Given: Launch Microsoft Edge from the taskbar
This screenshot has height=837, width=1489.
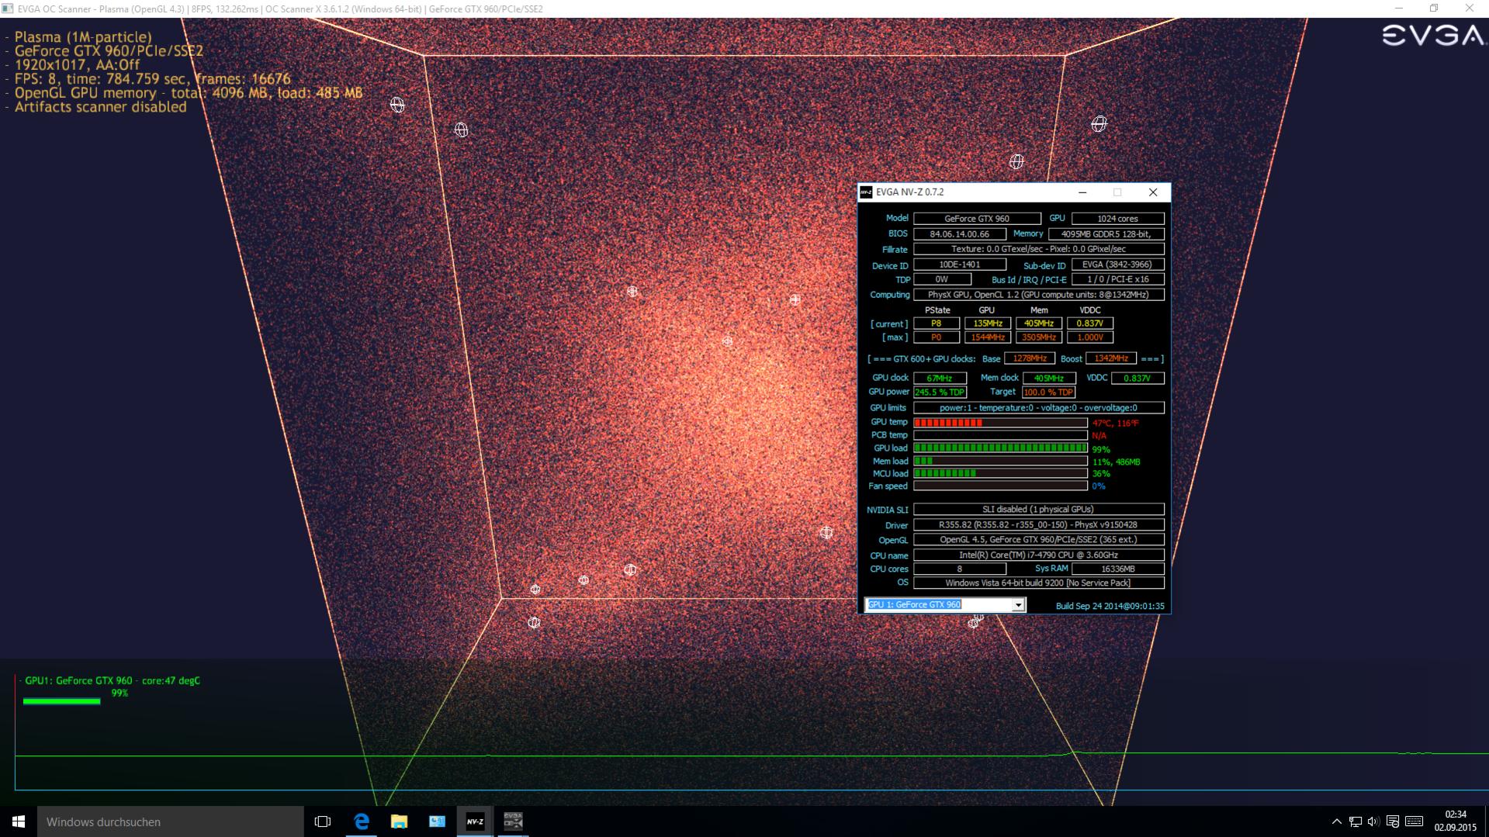Looking at the screenshot, I should [x=361, y=821].
